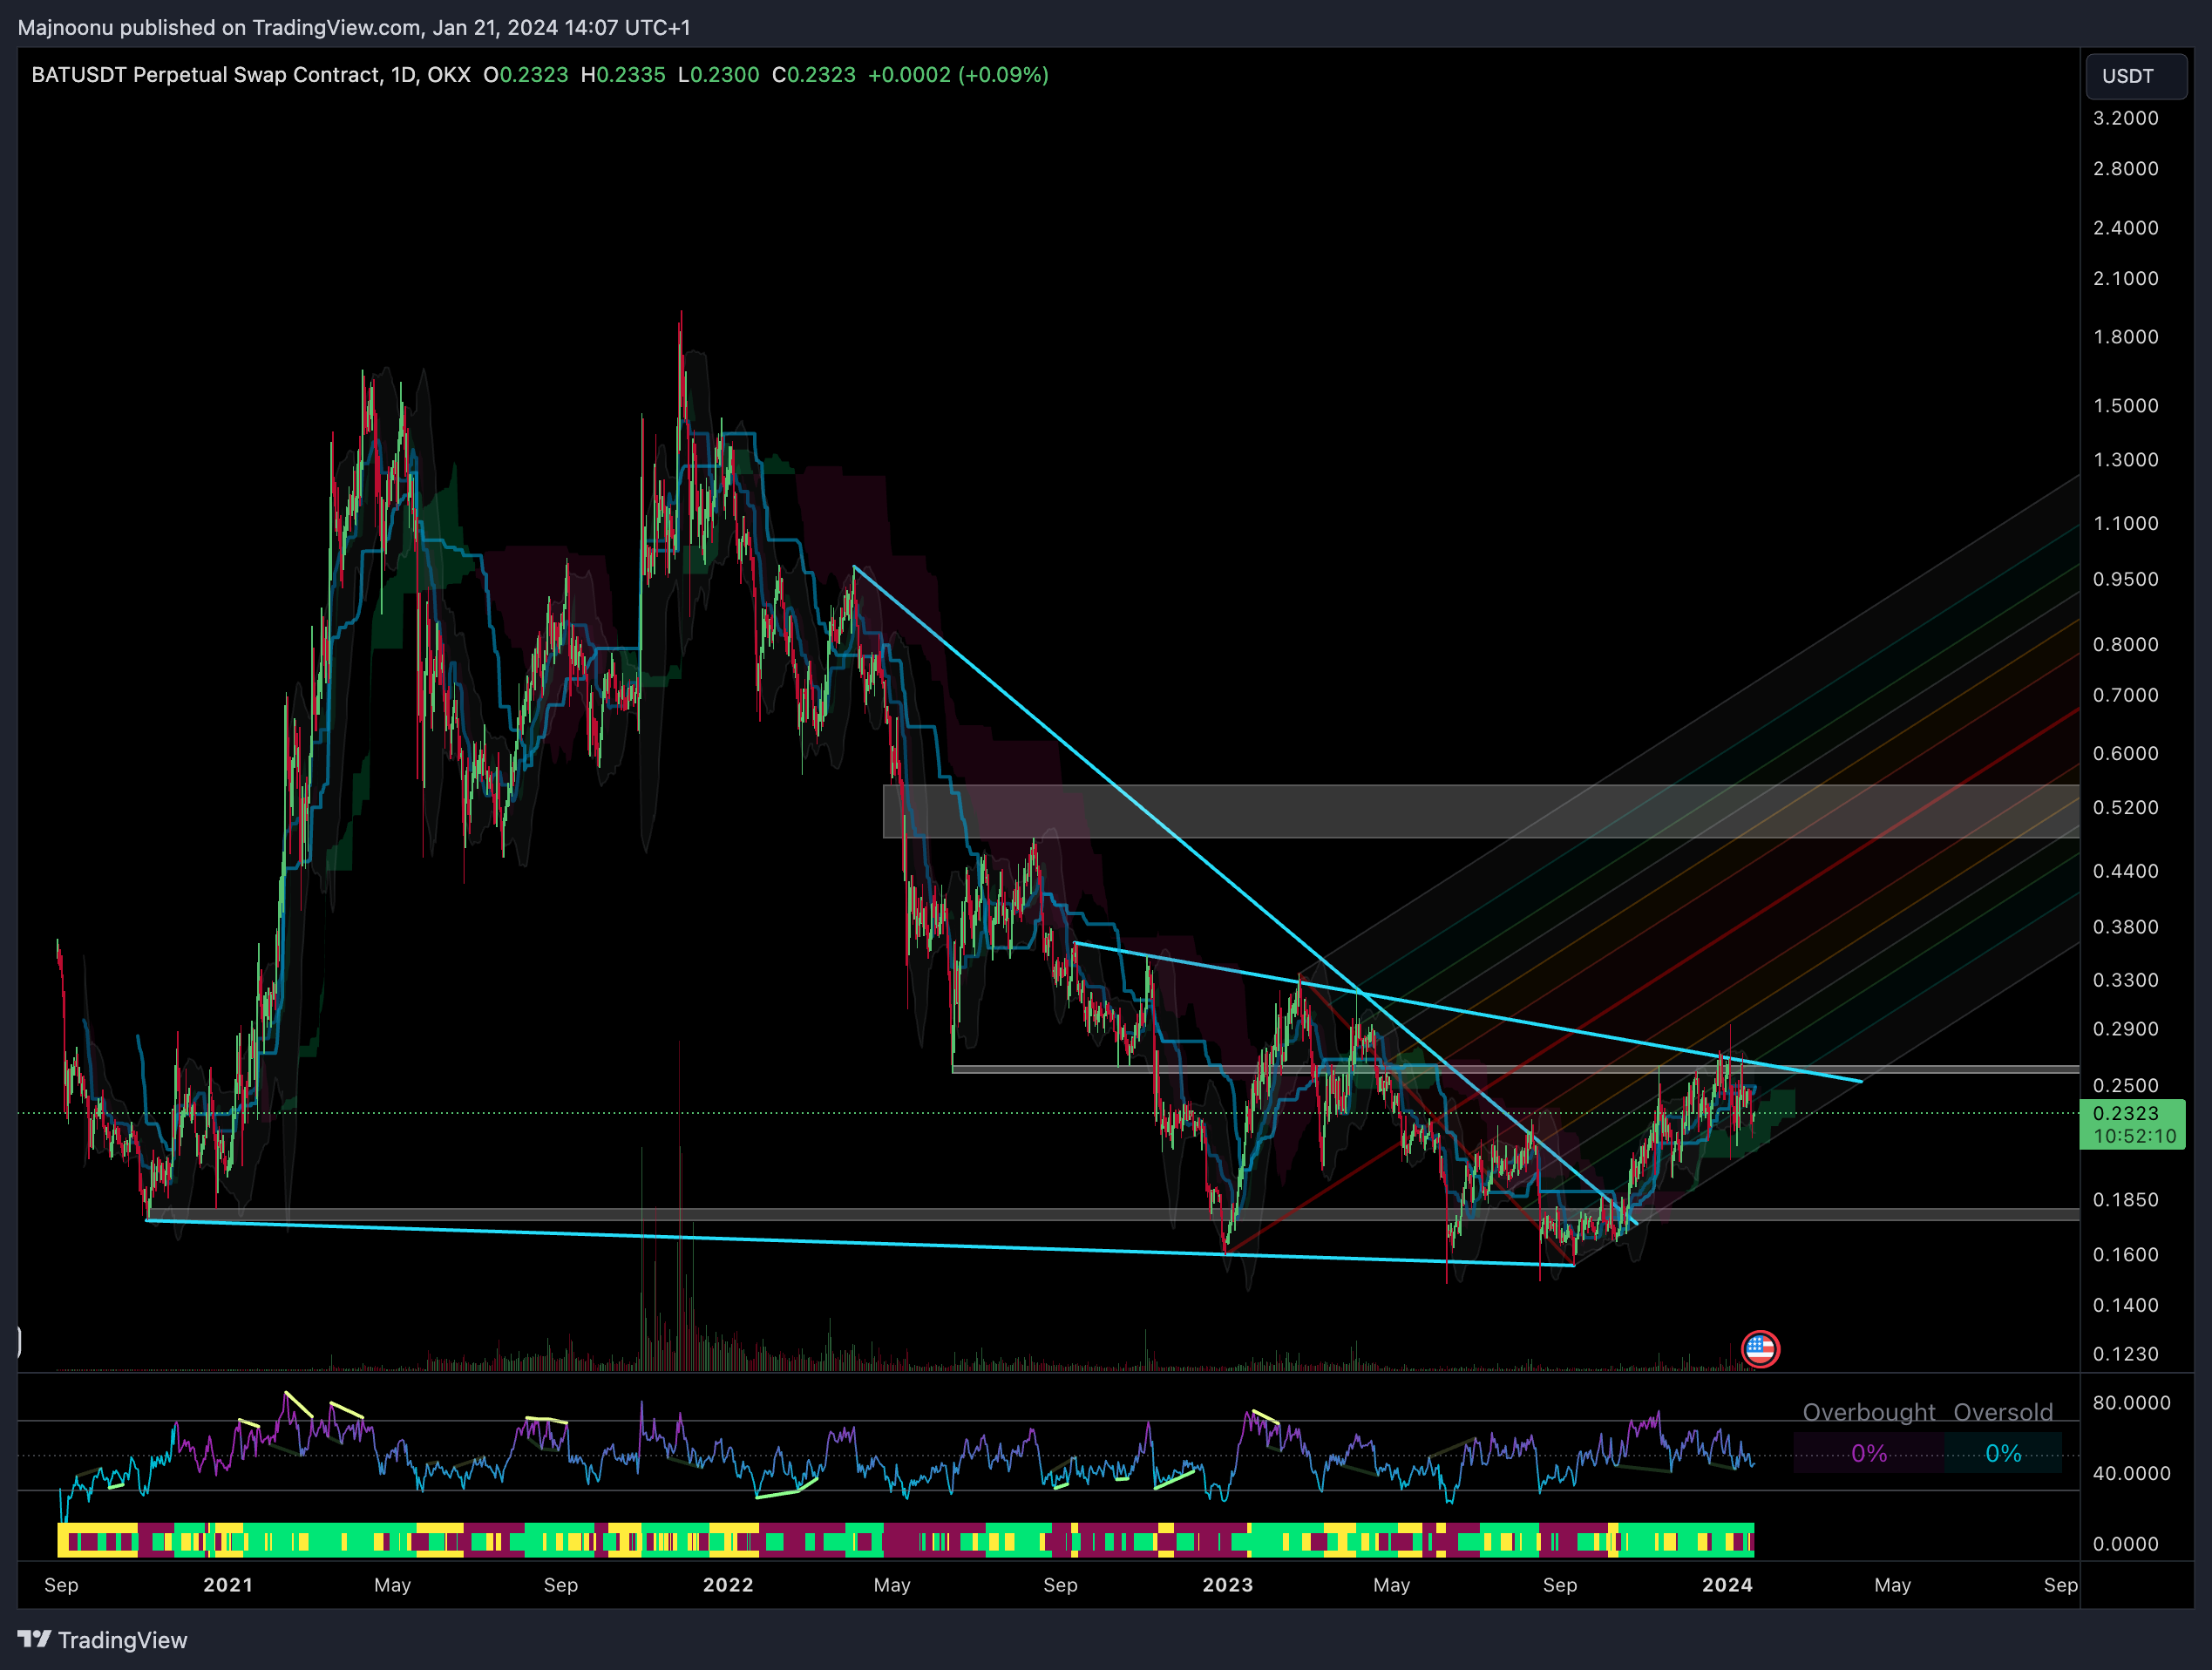Click the 10:52:10 bar countdown timer
The height and width of the screenshot is (1670, 2212).
coord(2134,1136)
